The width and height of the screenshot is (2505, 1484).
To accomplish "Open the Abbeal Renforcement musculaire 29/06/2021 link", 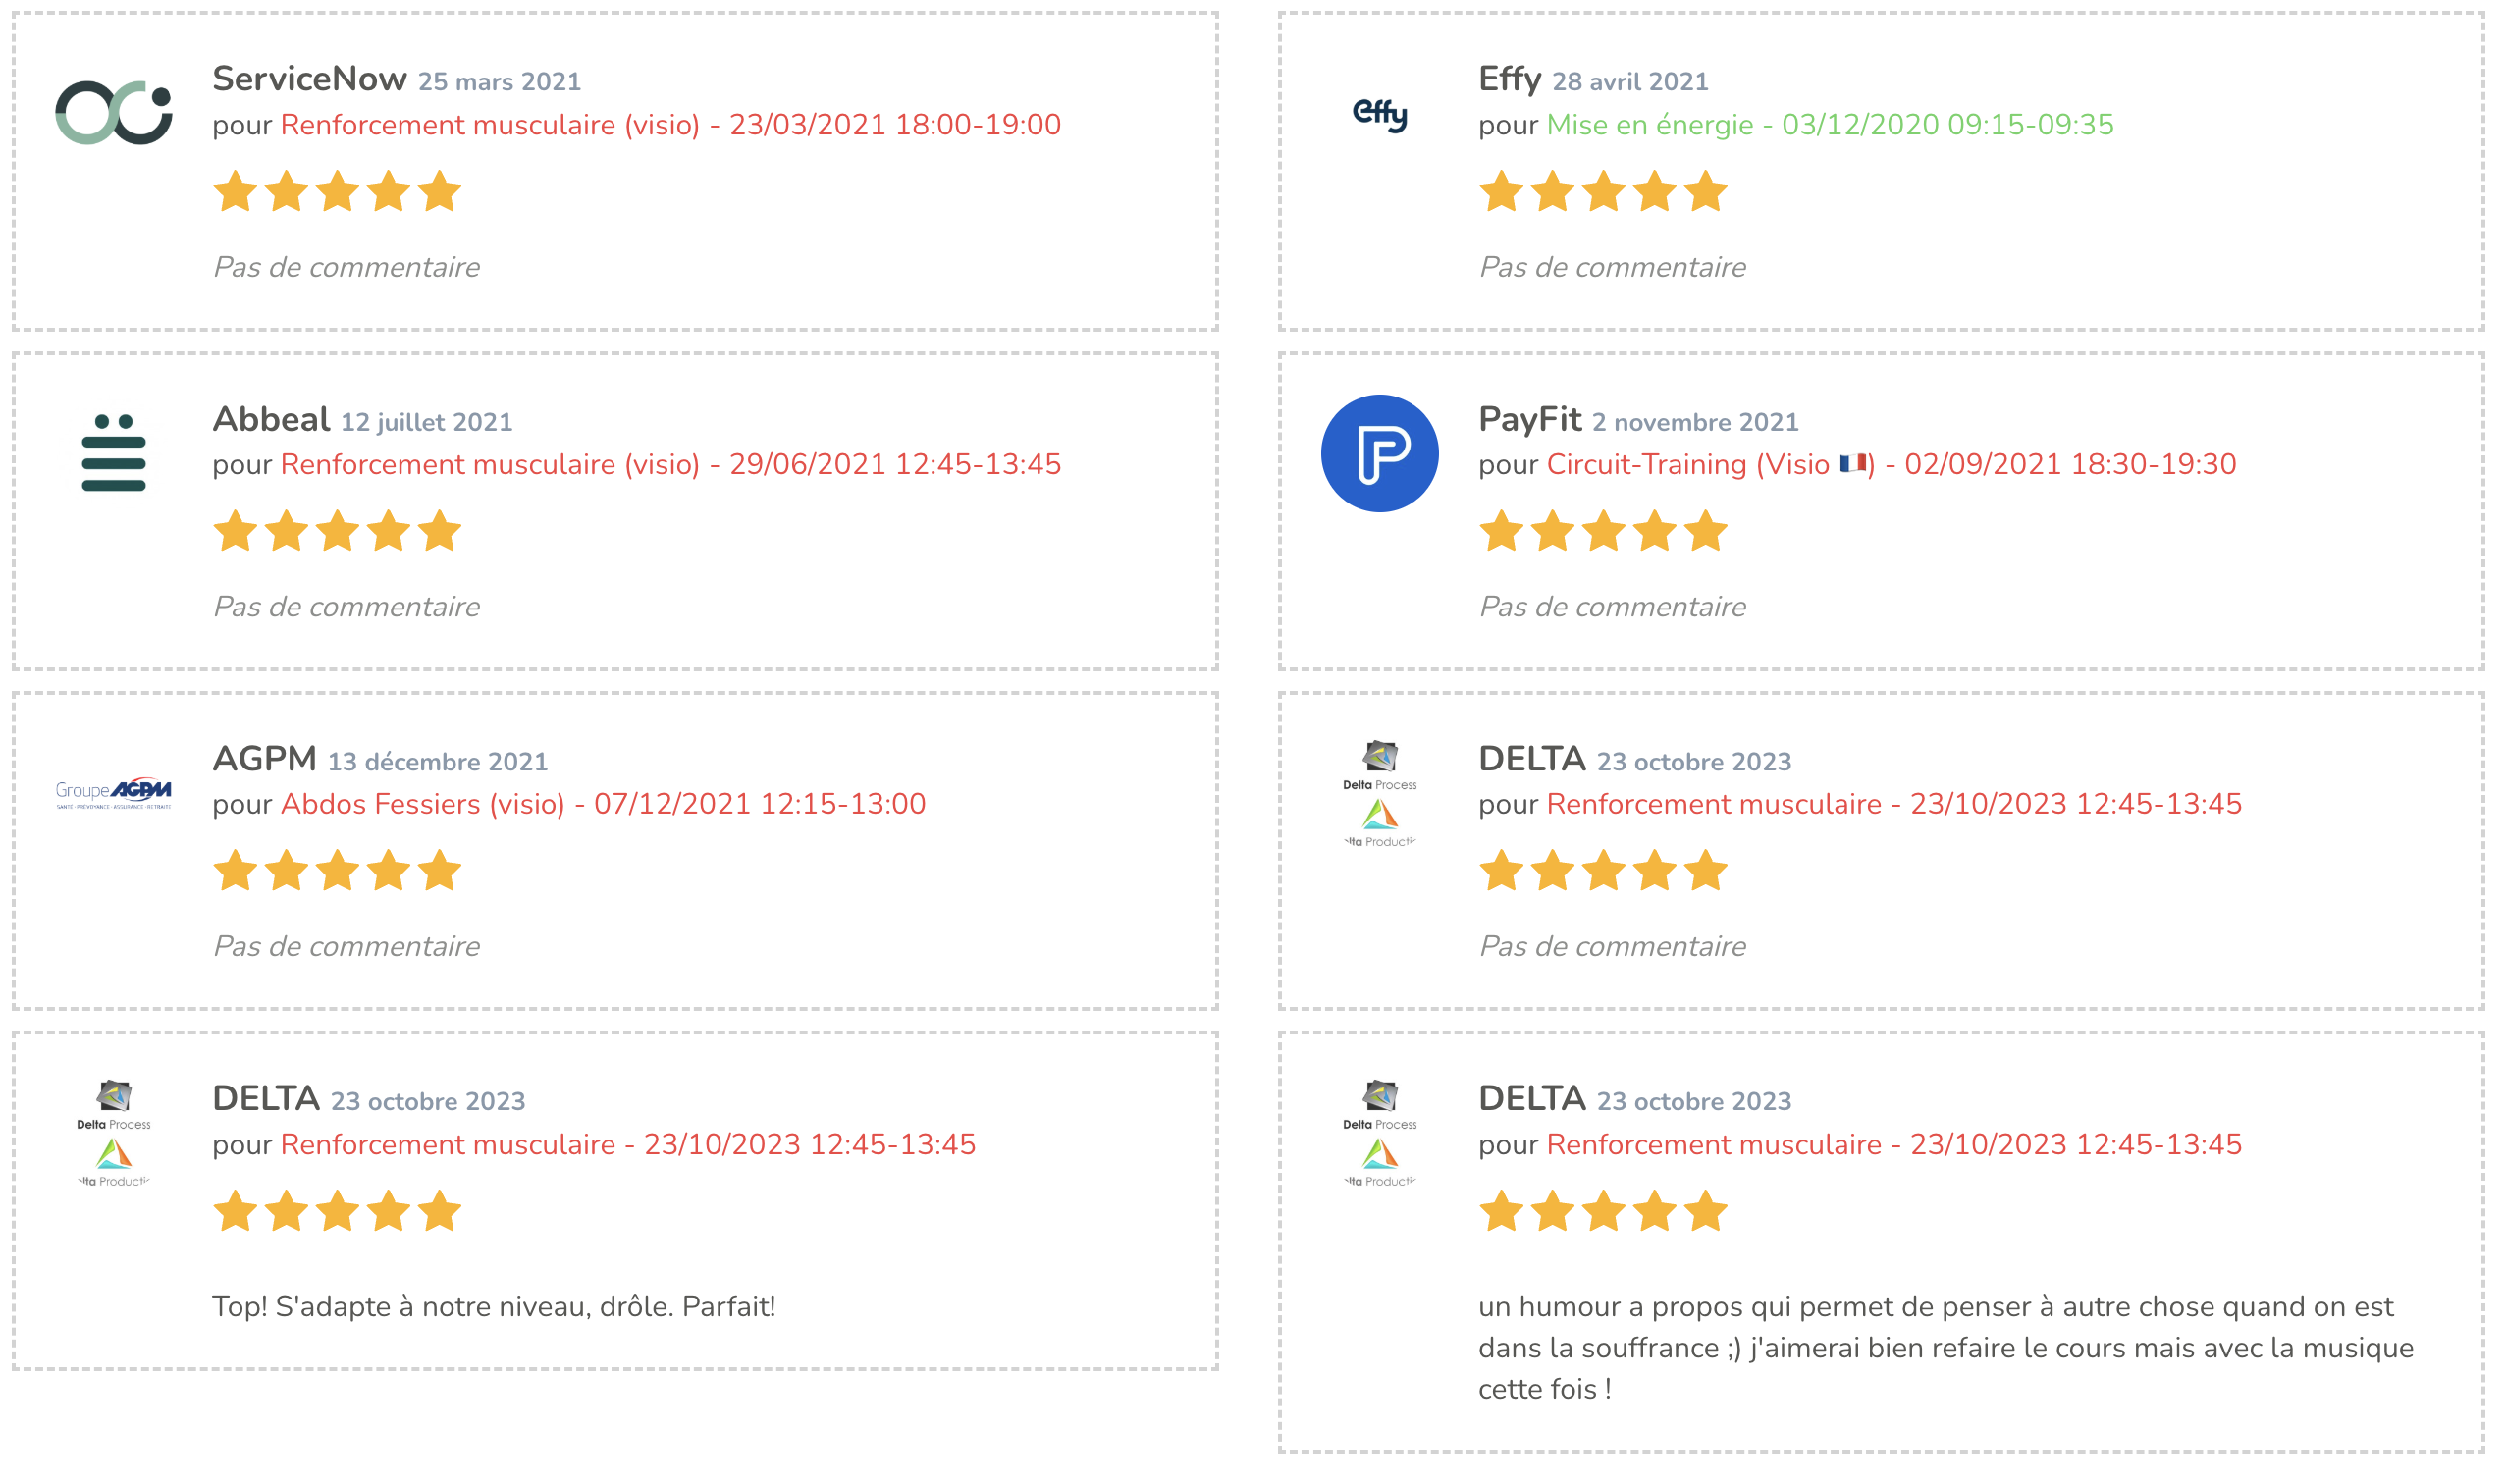I will [x=671, y=465].
